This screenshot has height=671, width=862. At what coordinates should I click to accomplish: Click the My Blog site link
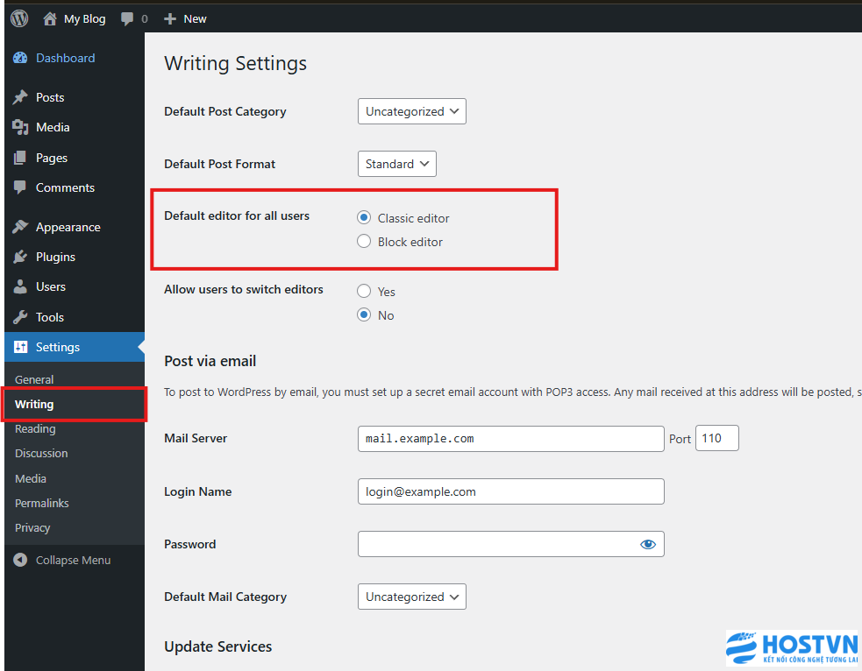pos(84,18)
